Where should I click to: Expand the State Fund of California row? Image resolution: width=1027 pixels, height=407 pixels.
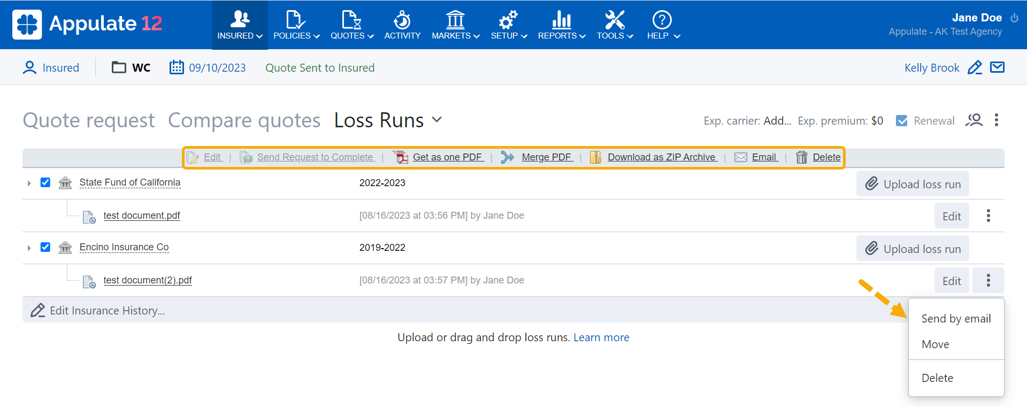click(29, 183)
